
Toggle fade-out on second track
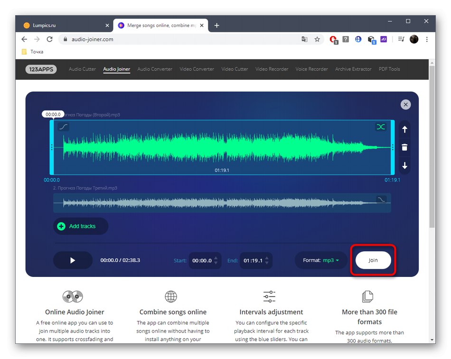(x=381, y=199)
